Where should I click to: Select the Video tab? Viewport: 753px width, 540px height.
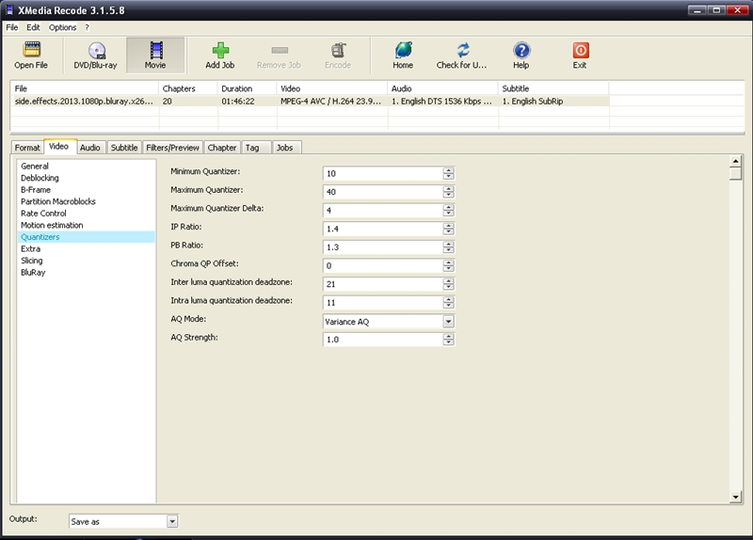(x=58, y=147)
